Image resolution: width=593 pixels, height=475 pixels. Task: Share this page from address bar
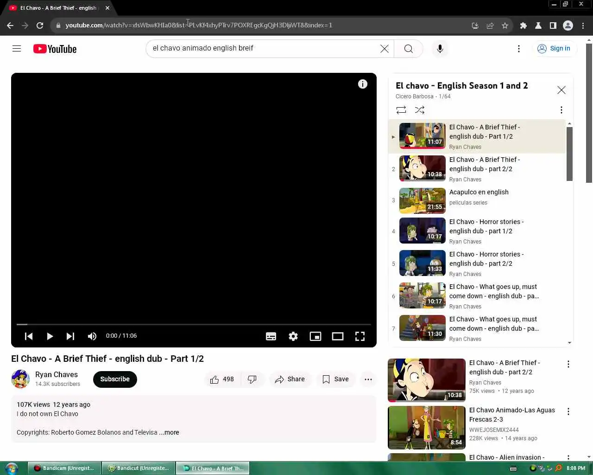point(490,26)
